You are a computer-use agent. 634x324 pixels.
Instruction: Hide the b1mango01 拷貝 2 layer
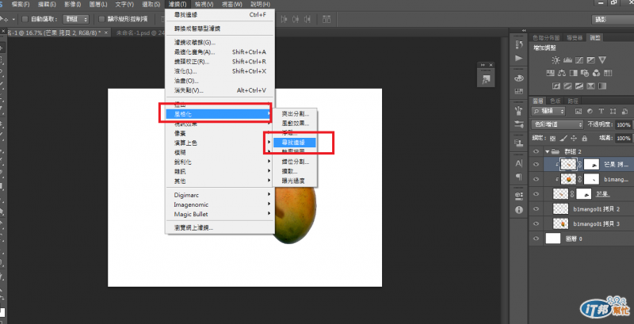click(x=537, y=209)
